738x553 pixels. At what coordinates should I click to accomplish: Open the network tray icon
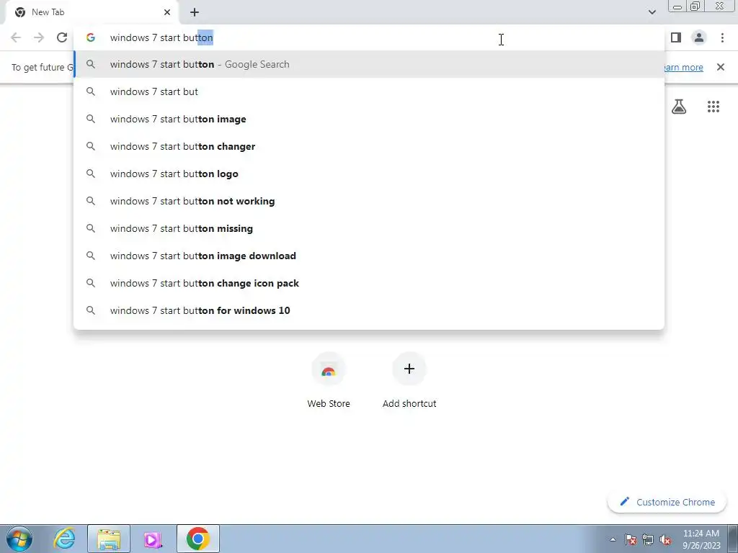(648, 539)
